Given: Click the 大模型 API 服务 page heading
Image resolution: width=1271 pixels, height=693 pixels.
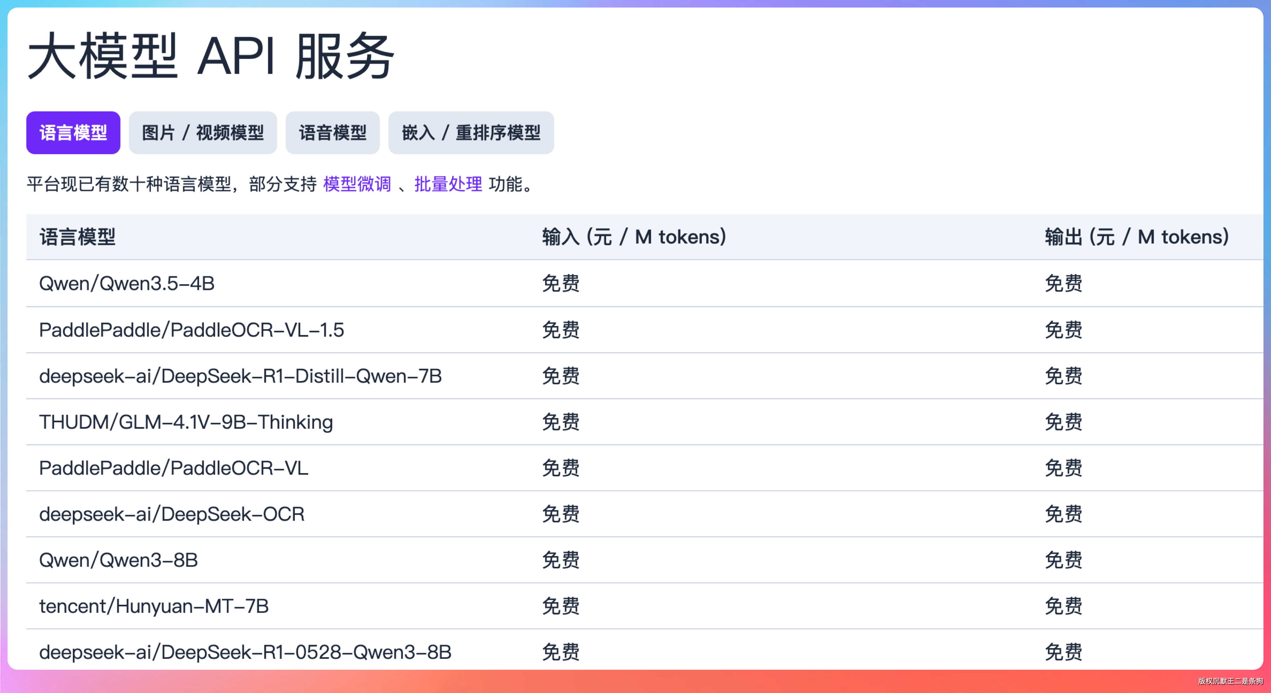Looking at the screenshot, I should (211, 56).
